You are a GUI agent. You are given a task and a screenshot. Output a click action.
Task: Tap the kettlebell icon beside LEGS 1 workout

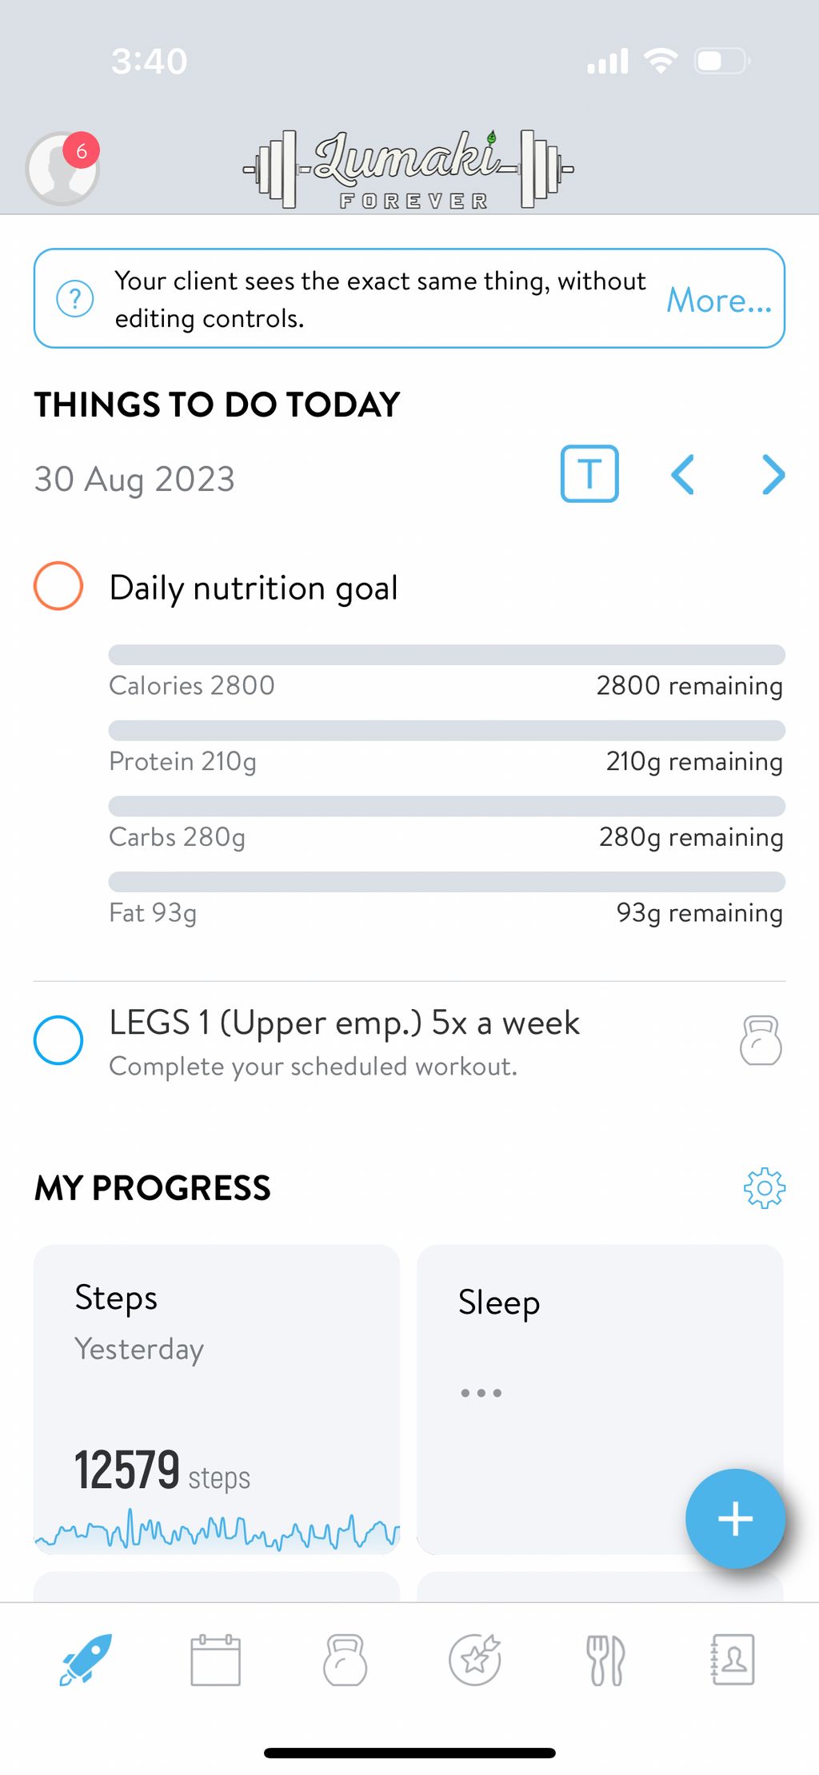(x=761, y=1040)
